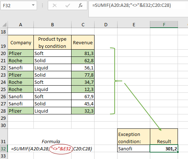The height and width of the screenshot is (159, 188).
Task: Select column C header
Action: [x=83, y=24]
